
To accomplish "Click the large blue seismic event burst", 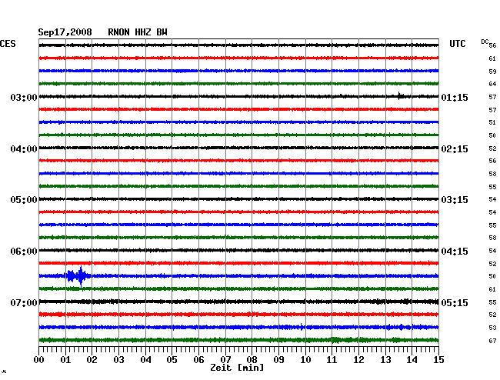I will tap(78, 276).
